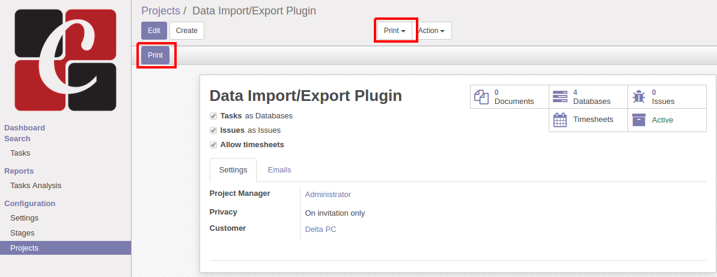The image size is (717, 277).
Task: Toggle the Issues checkbox
Action: (x=213, y=130)
